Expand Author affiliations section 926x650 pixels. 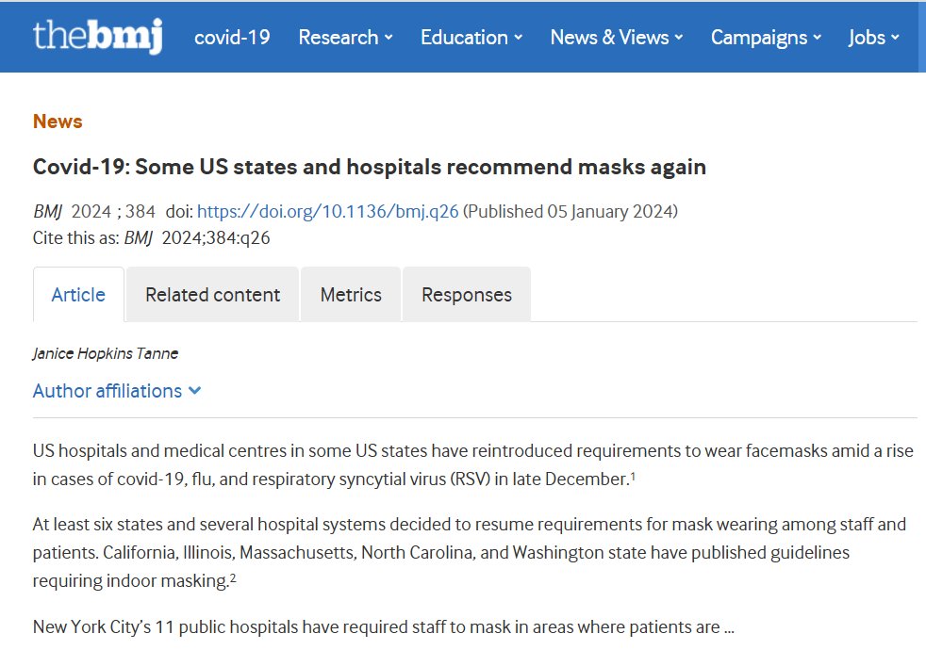pyautogui.click(x=107, y=391)
